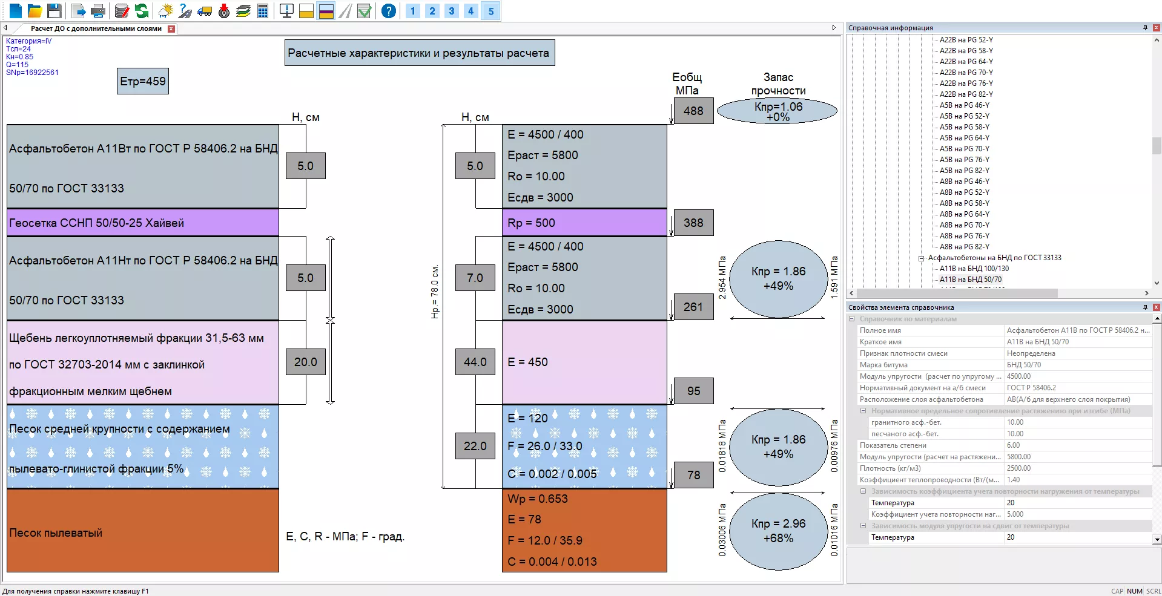1162x596 pixels.
Task: Click numbered toolbar button 3
Action: [452, 11]
